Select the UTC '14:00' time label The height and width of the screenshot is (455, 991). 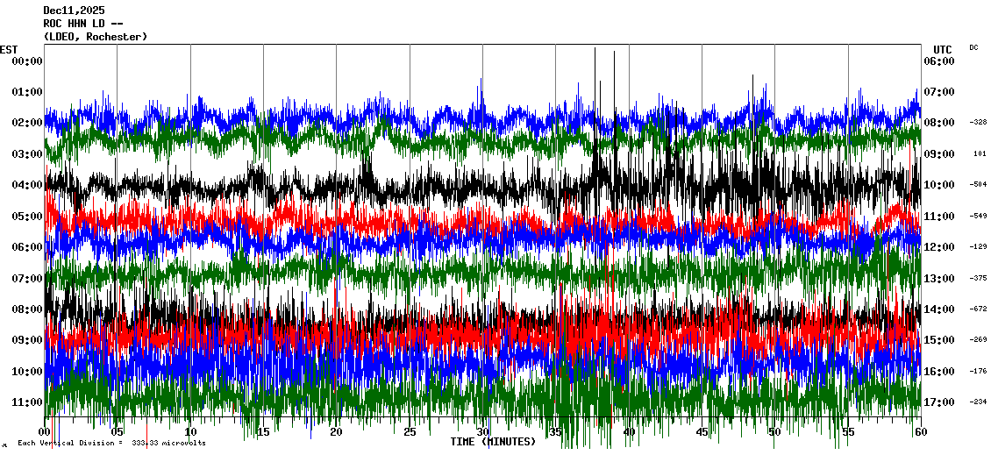coord(939,309)
